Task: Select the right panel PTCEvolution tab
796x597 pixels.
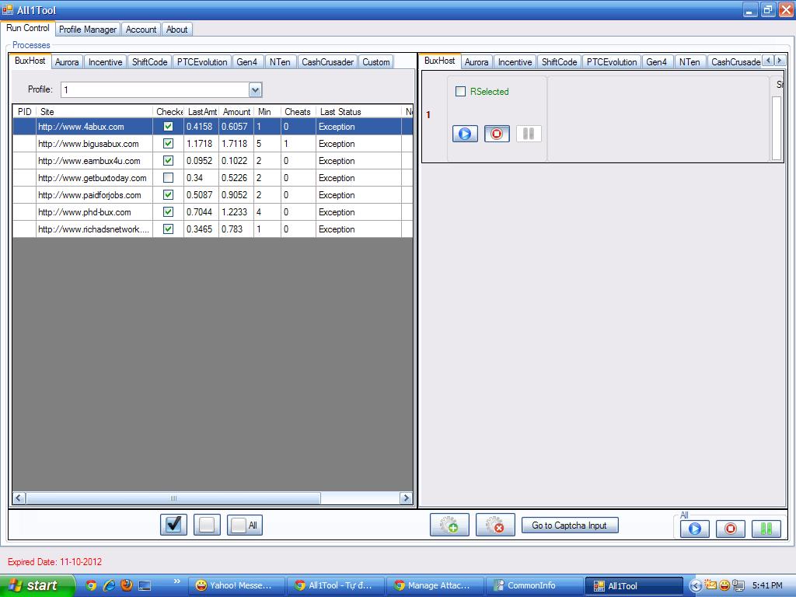Action: (612, 62)
